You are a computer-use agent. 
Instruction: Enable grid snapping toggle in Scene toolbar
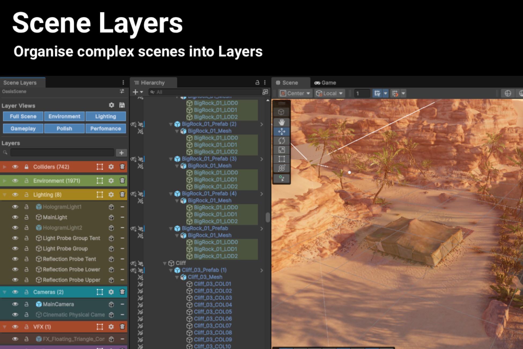tap(377, 93)
